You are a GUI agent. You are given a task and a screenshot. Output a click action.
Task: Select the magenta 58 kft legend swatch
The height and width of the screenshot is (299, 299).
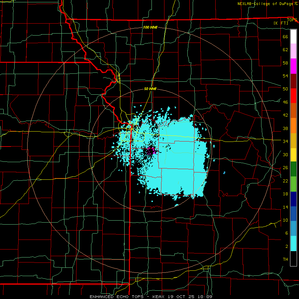pos(293,66)
